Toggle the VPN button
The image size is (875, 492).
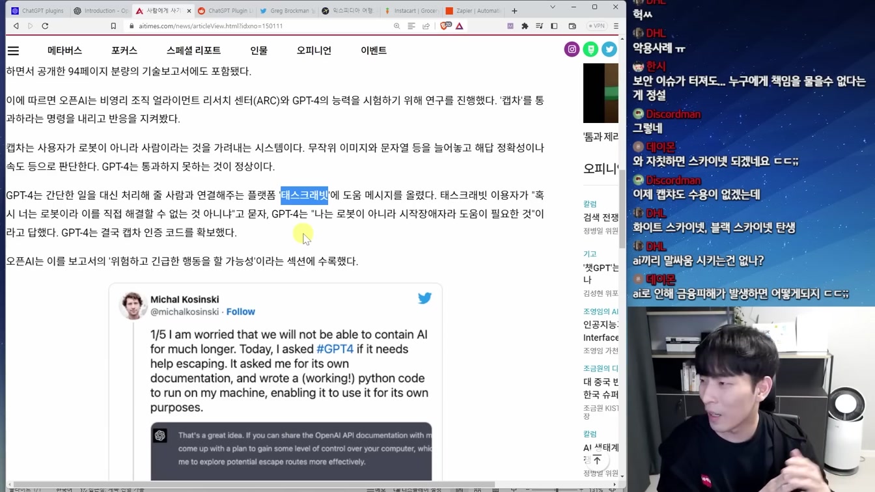tap(596, 26)
